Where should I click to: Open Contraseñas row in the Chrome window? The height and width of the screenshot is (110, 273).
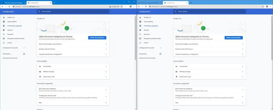pos(73,66)
